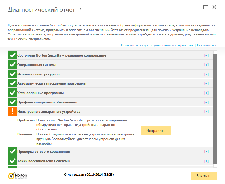Click the help question mark icon beside title
This screenshot has width=225, height=184.
pyautogui.click(x=80, y=9)
